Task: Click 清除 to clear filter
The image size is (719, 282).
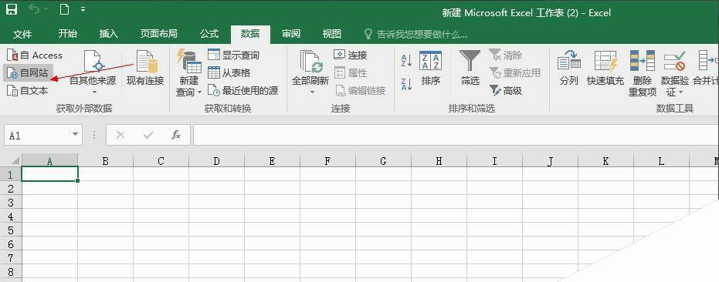Action: point(506,55)
